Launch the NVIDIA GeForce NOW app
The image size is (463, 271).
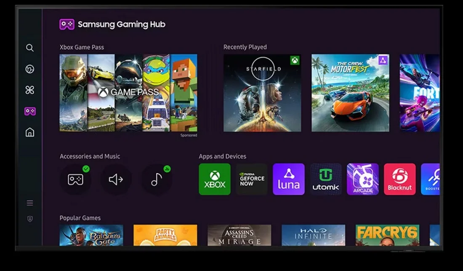252,179
